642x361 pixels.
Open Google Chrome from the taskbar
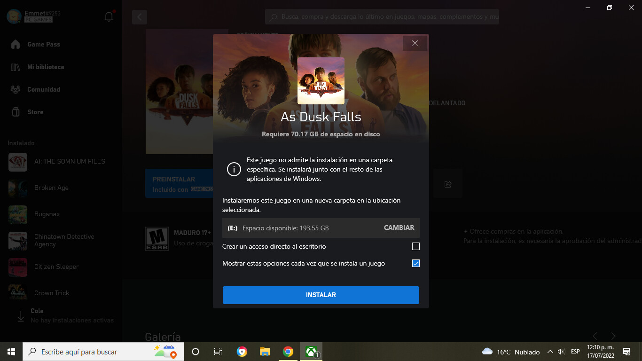coord(288,352)
